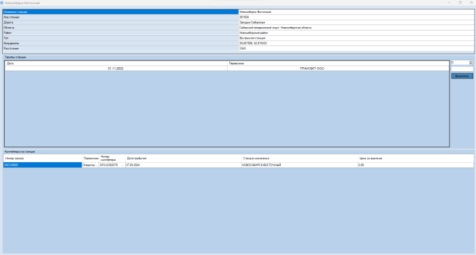The width and height of the screenshot is (476, 255).
Task: Select the Код станции property row
Action: pyautogui.click(x=239, y=17)
